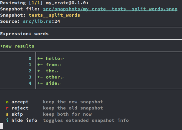182x130 pixels.
Task: Click the tests__split_words snapshot name
Action: click(54, 15)
